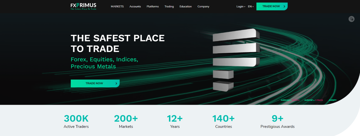360x136 pixels.
Task: Open the EN language selector
Action: (251, 7)
